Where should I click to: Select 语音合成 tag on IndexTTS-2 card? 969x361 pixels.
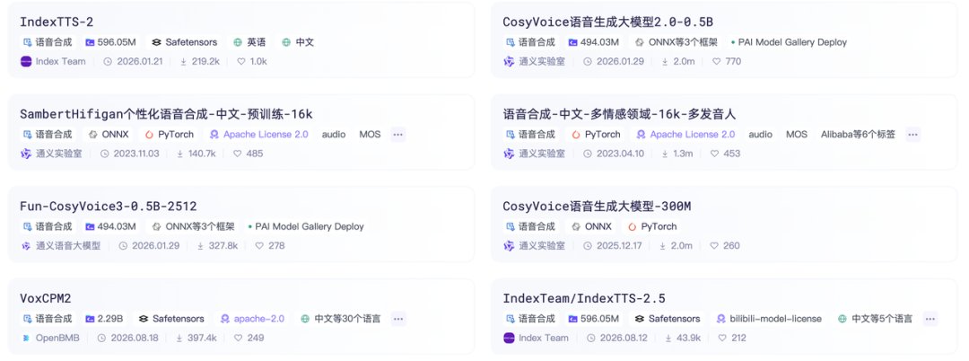coord(48,42)
